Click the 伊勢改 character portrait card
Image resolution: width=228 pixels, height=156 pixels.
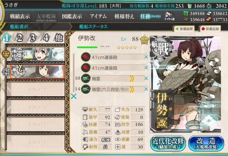pyautogui.click(x=185, y=84)
